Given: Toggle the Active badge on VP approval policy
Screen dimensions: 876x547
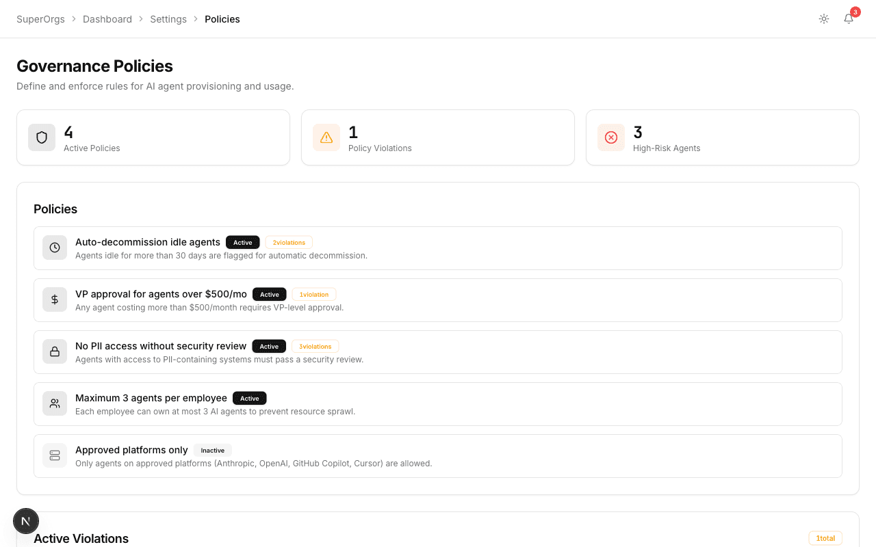Looking at the screenshot, I should [x=269, y=294].
